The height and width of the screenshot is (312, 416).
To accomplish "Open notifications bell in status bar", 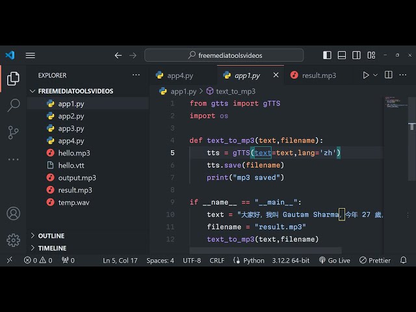I will coord(404,260).
